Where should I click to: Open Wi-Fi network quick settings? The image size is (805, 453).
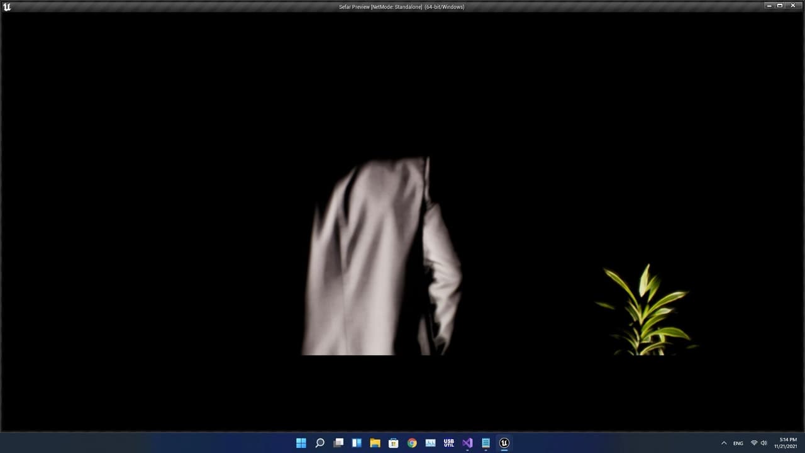tap(754, 443)
